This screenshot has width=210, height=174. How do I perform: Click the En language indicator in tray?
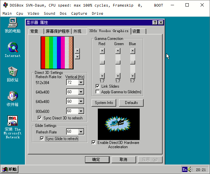click(x=185, y=169)
